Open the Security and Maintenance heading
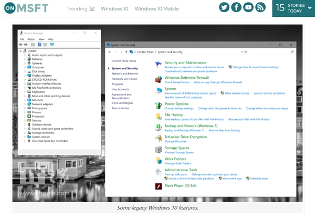315x220 pixels. pyautogui.click(x=185, y=63)
